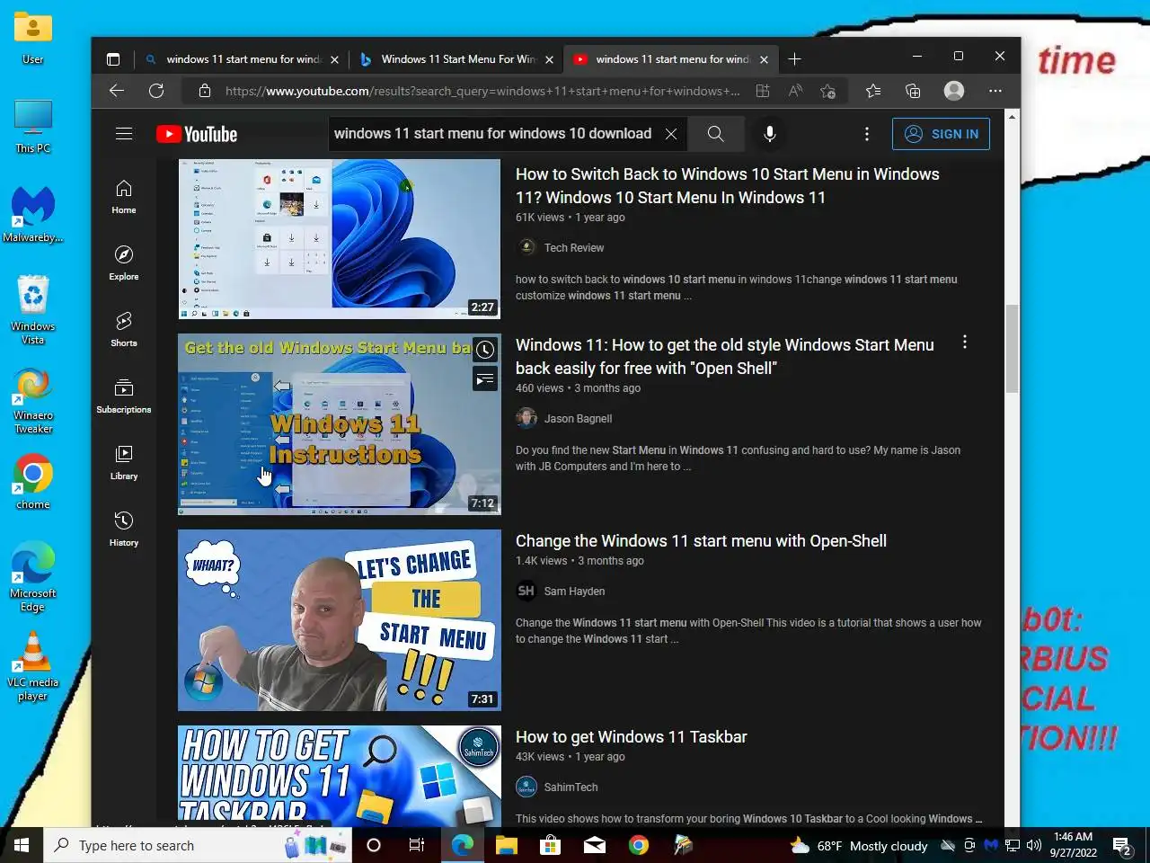Open the notification center icon
Image resolution: width=1150 pixels, height=863 pixels.
click(1123, 845)
